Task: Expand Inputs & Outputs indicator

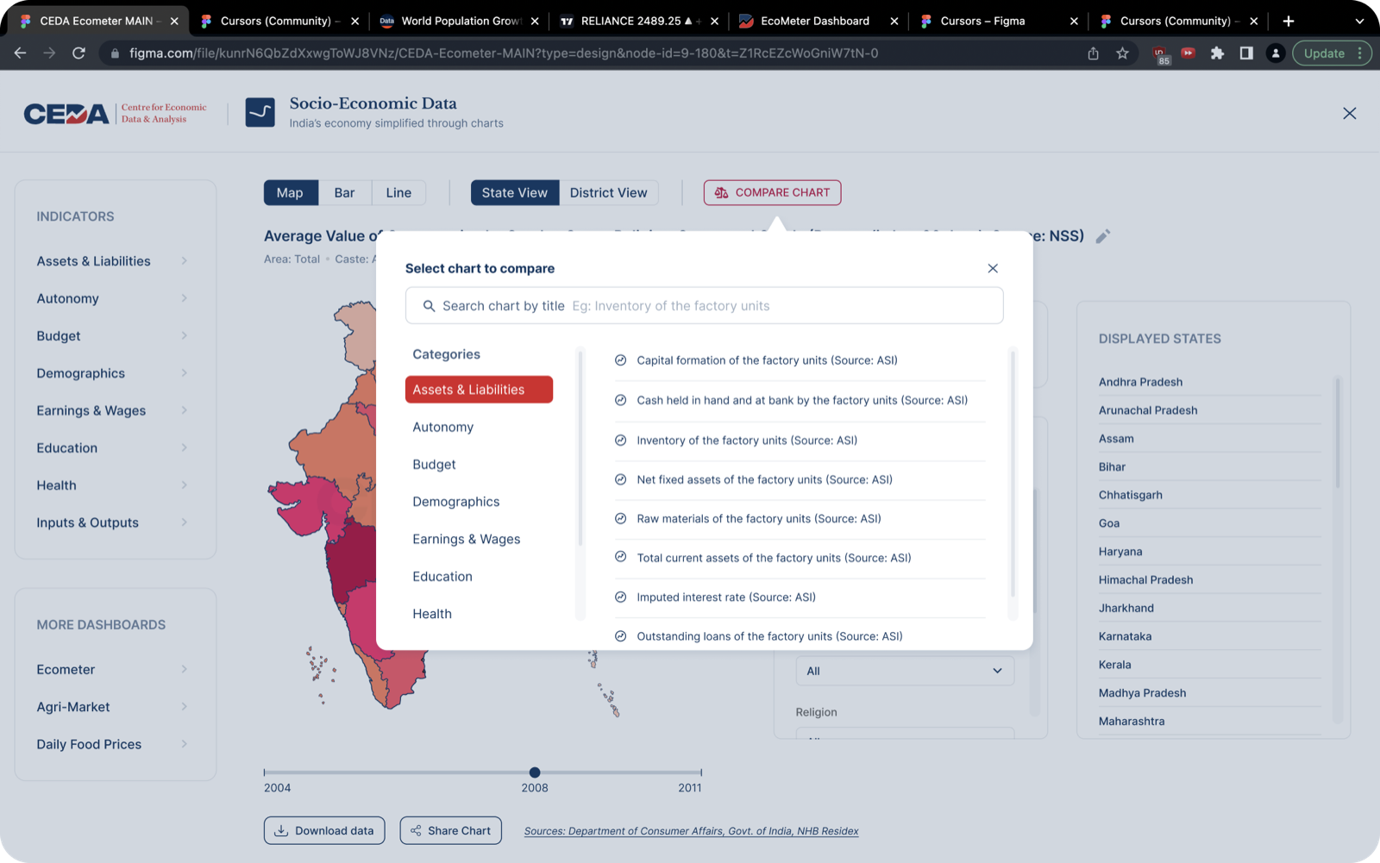Action: tap(112, 522)
